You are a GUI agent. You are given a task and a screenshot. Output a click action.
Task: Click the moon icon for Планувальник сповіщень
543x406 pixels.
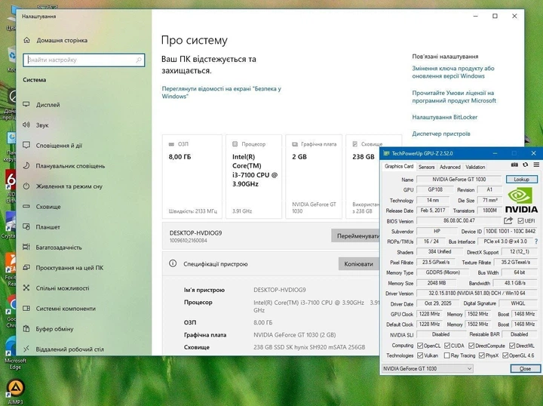(26, 165)
